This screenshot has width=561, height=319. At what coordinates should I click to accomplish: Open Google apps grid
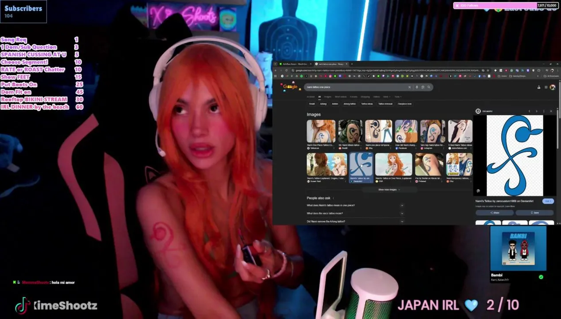(x=546, y=87)
